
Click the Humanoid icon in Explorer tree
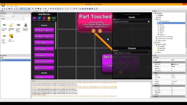click(x=158, y=35)
